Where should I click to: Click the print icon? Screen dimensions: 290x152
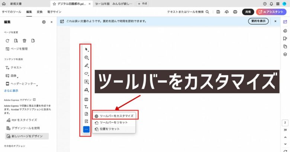(x=235, y=12)
